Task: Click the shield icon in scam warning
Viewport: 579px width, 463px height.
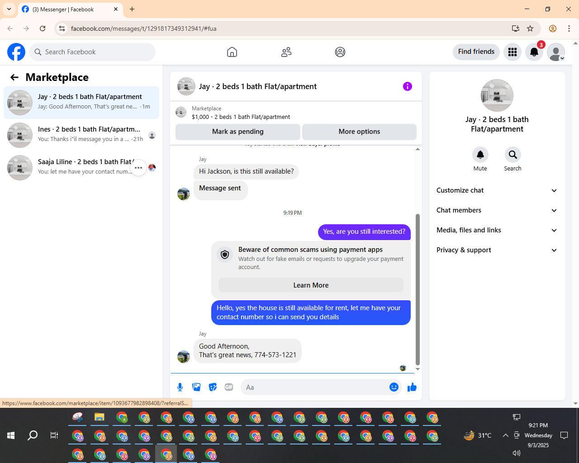Action: 225,255
